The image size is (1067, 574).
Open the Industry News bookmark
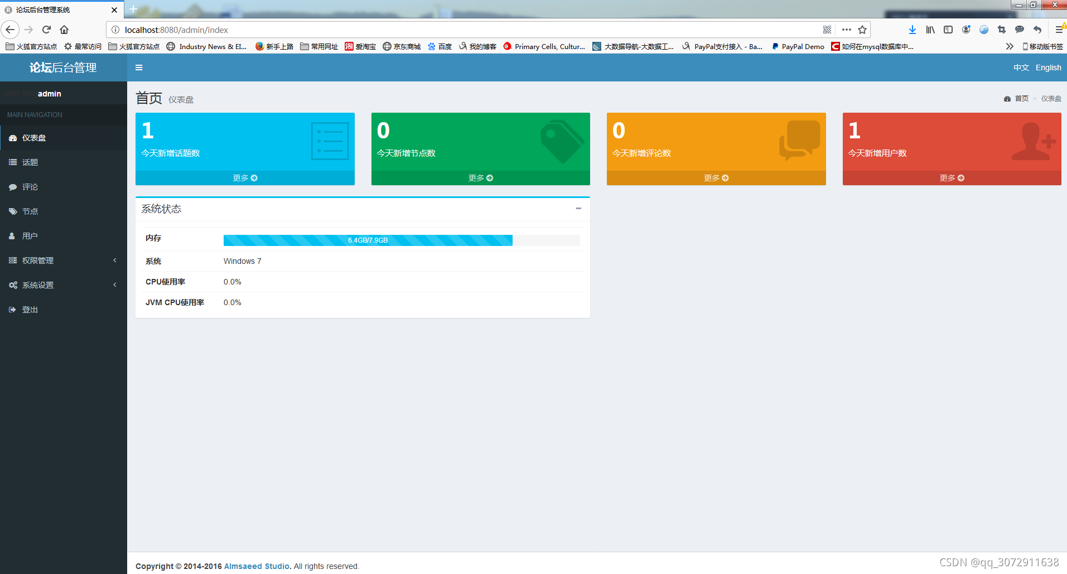(206, 46)
